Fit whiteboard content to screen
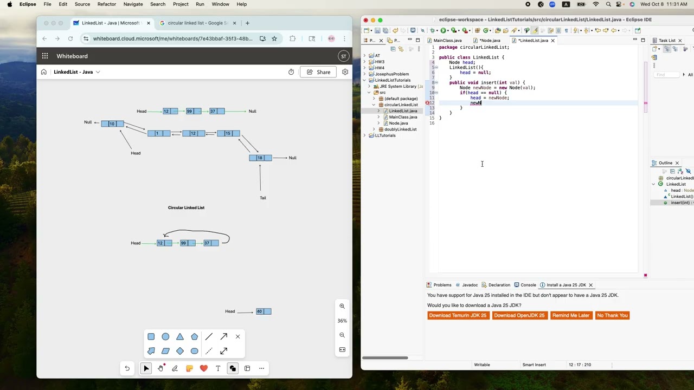The width and height of the screenshot is (694, 390). click(342, 349)
